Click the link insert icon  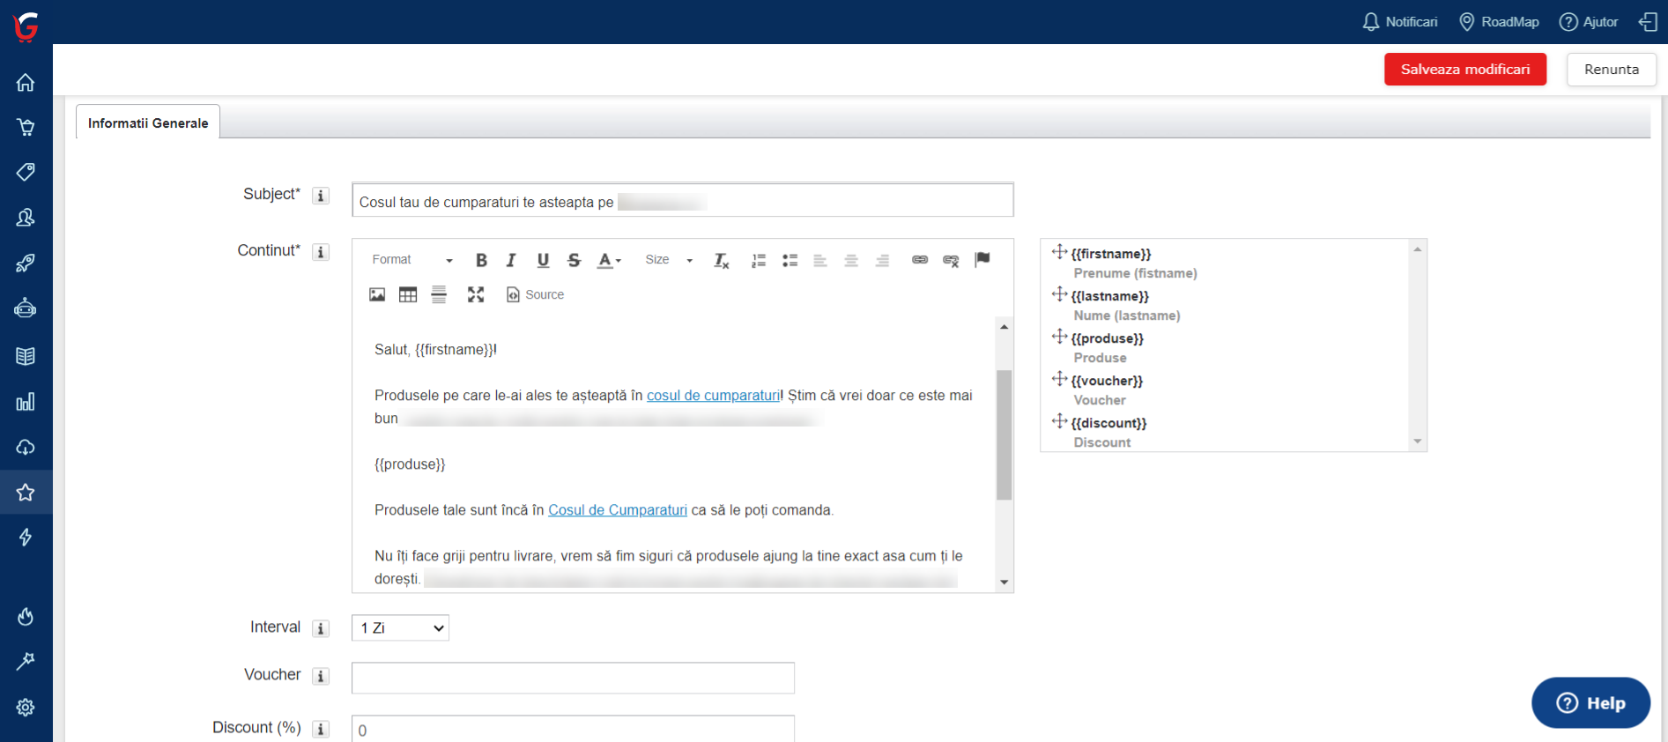[920, 260]
